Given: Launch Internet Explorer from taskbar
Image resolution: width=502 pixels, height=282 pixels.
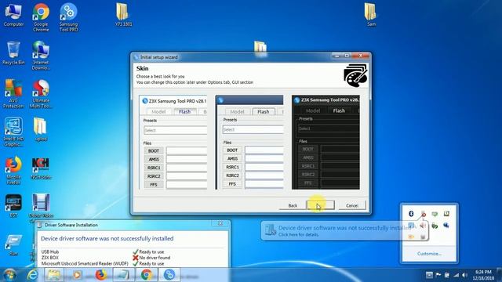Looking at the screenshot, I should pyautogui.click(x=32, y=275).
